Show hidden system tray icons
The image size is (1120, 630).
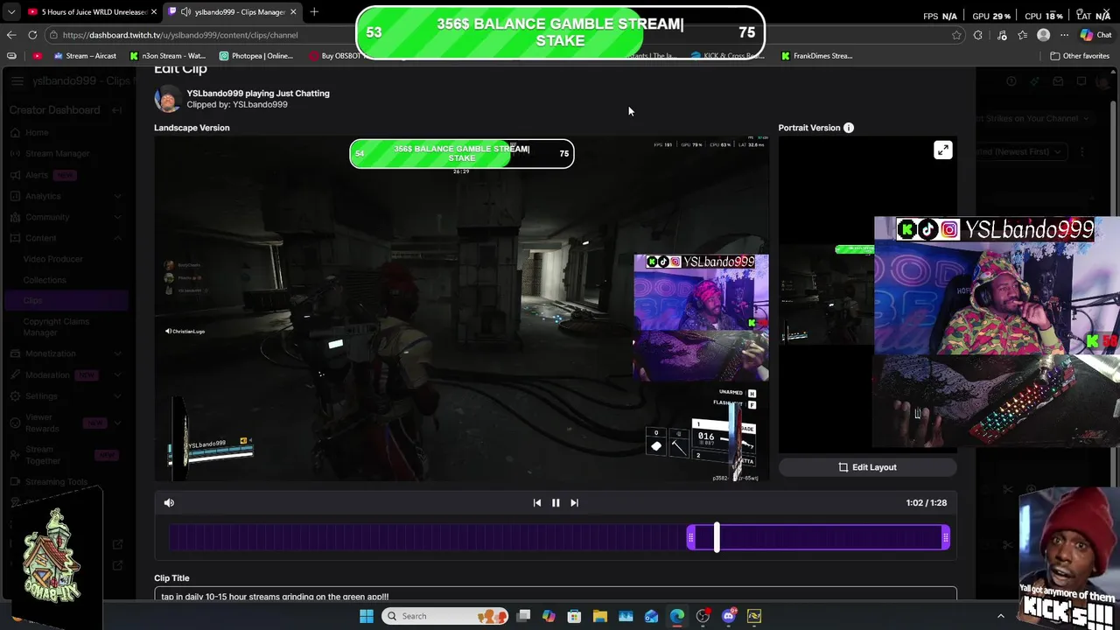[1001, 616]
